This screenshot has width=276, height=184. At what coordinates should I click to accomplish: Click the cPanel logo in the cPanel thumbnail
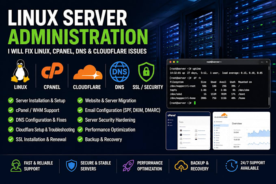click(x=172, y=115)
